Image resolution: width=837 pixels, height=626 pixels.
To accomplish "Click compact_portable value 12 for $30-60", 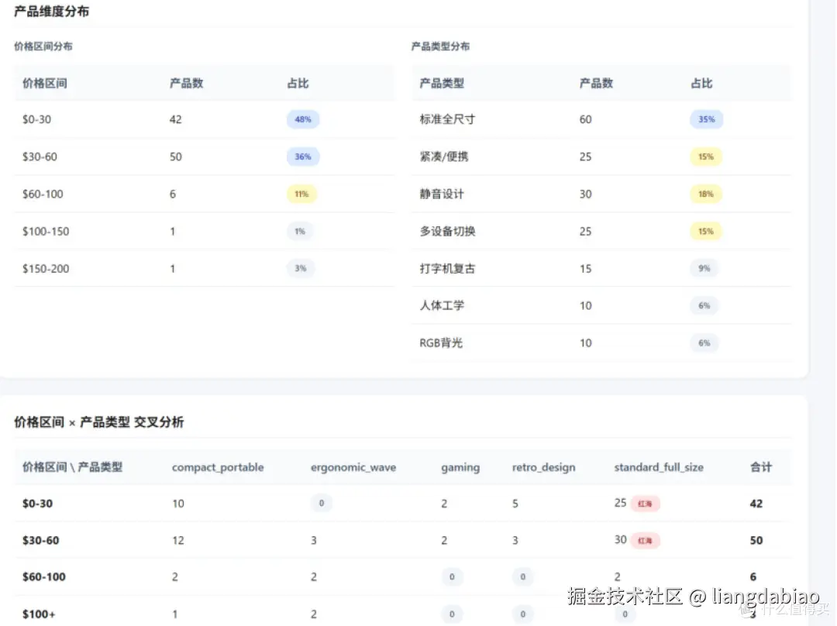I will [x=178, y=541].
